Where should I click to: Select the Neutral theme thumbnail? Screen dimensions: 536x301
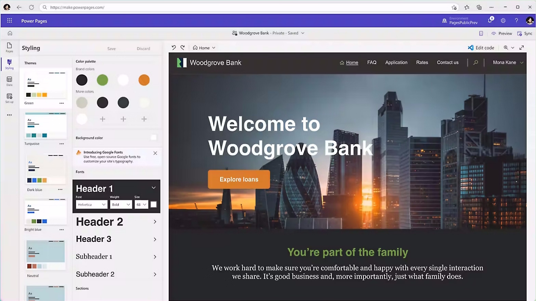(x=46, y=255)
